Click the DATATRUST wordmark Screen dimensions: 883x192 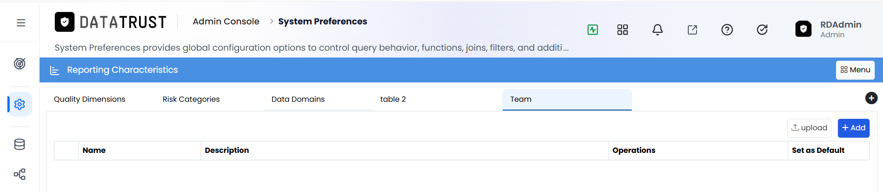click(123, 22)
